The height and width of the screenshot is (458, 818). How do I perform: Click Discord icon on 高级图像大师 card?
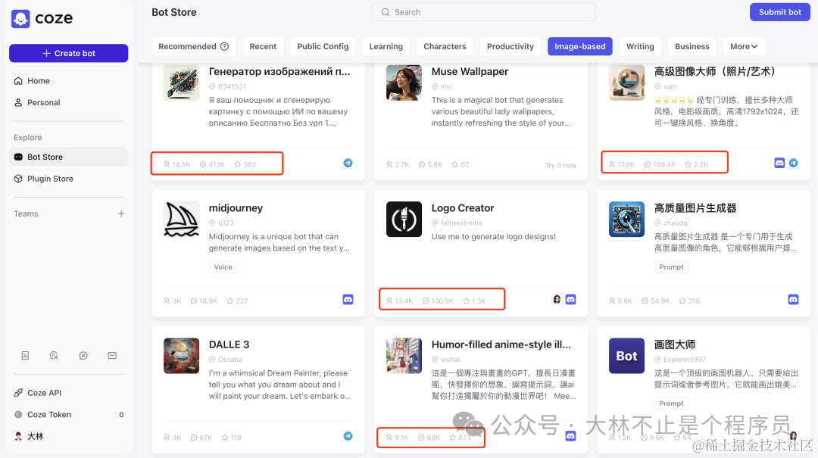click(x=779, y=164)
